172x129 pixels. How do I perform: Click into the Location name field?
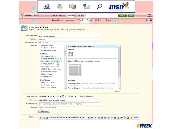tap(69, 104)
